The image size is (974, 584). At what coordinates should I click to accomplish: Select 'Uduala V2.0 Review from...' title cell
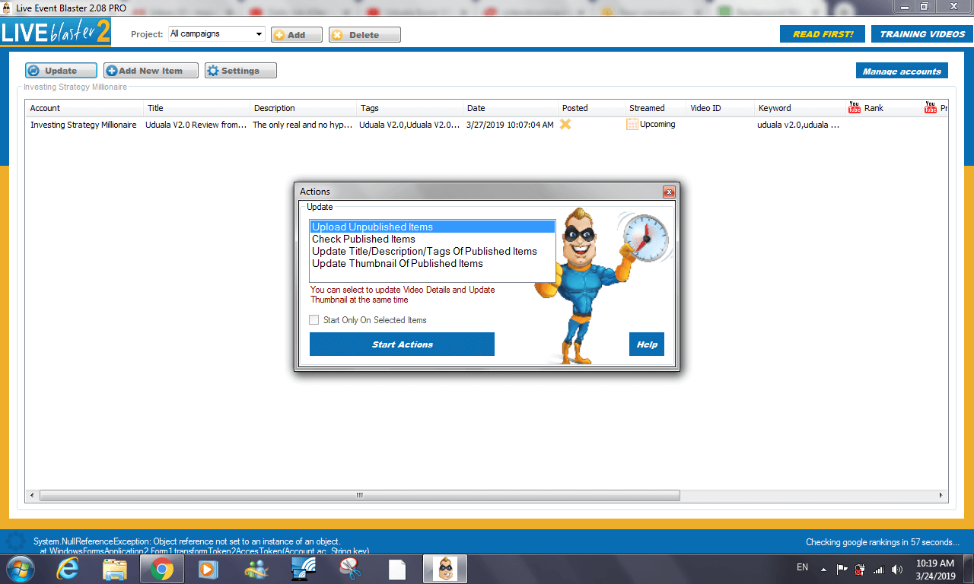197,125
